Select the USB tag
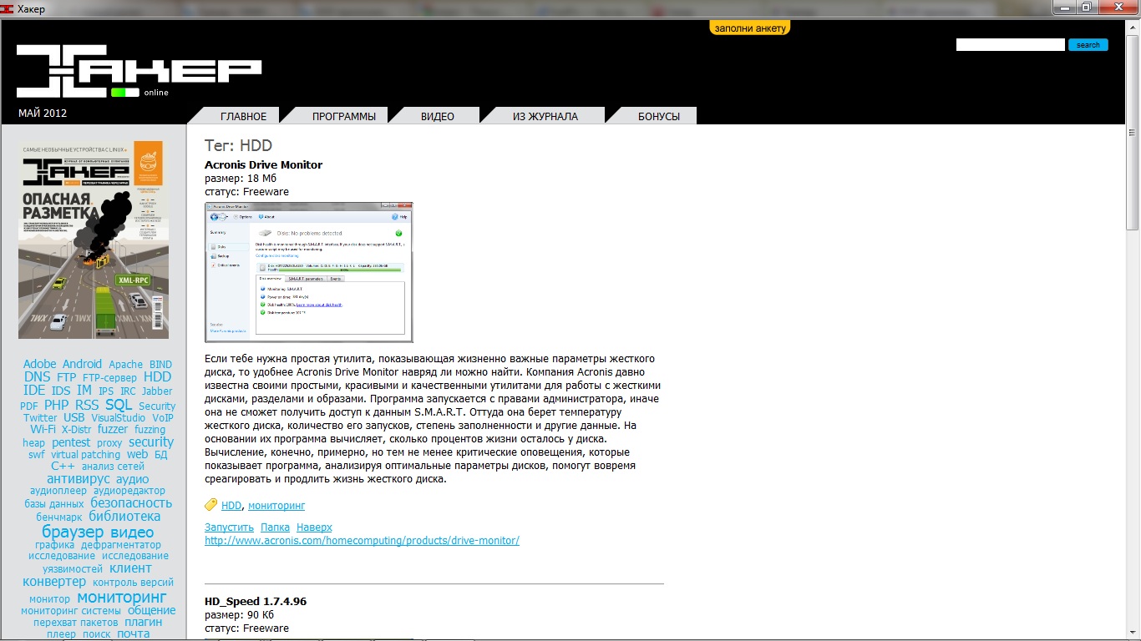Screen dimensions: 1141x641 [x=74, y=417]
